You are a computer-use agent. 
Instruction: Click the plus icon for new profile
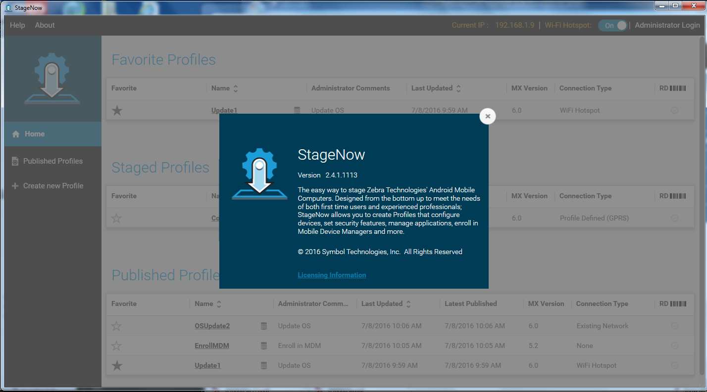pyautogui.click(x=15, y=186)
